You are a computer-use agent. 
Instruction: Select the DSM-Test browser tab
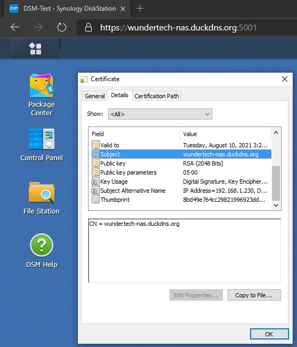(67, 9)
